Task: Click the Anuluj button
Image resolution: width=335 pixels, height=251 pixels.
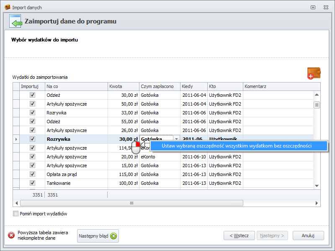Action: [308, 236]
